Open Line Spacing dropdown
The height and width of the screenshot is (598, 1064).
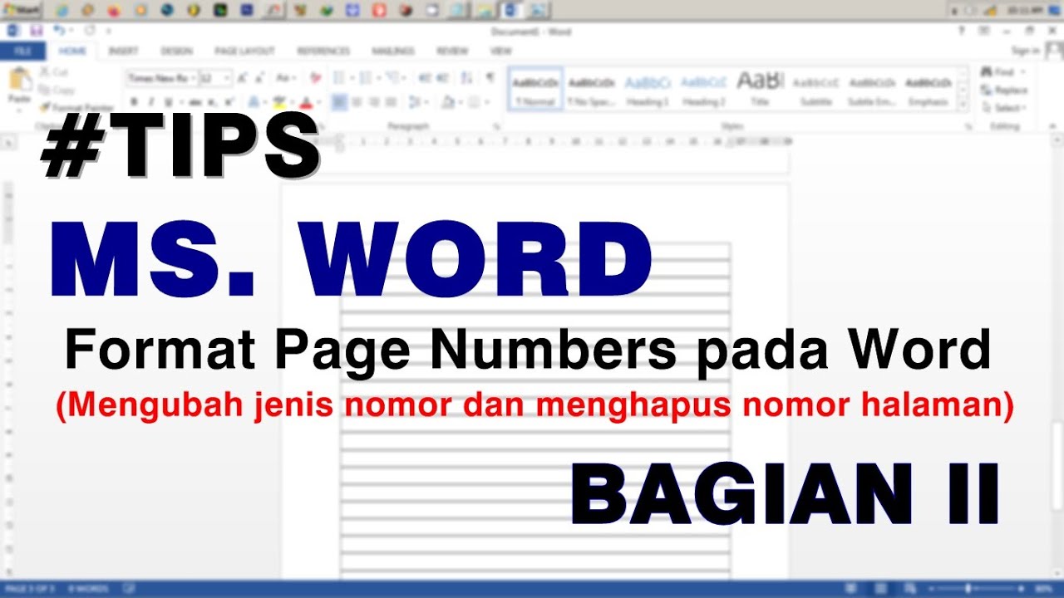[x=420, y=102]
